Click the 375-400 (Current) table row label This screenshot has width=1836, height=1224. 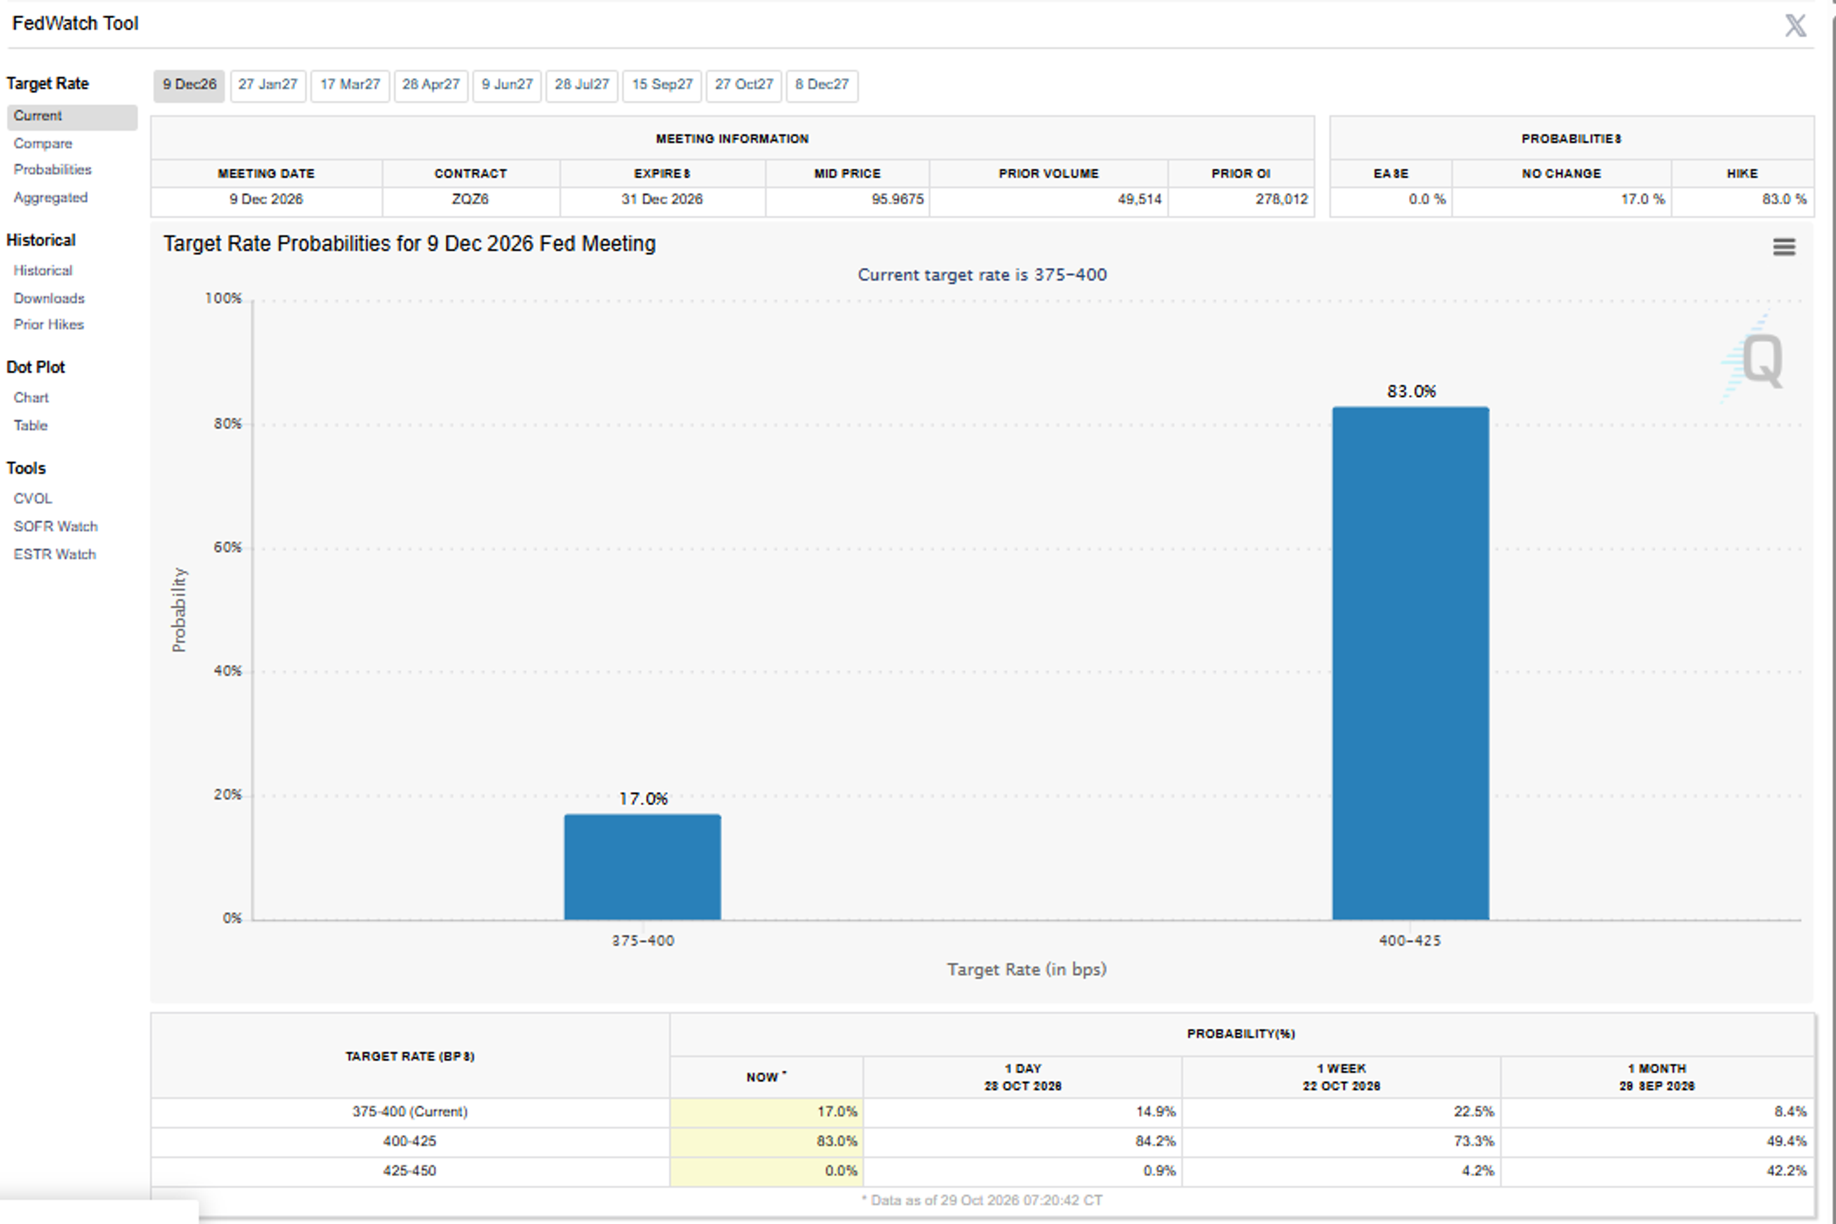click(410, 1112)
